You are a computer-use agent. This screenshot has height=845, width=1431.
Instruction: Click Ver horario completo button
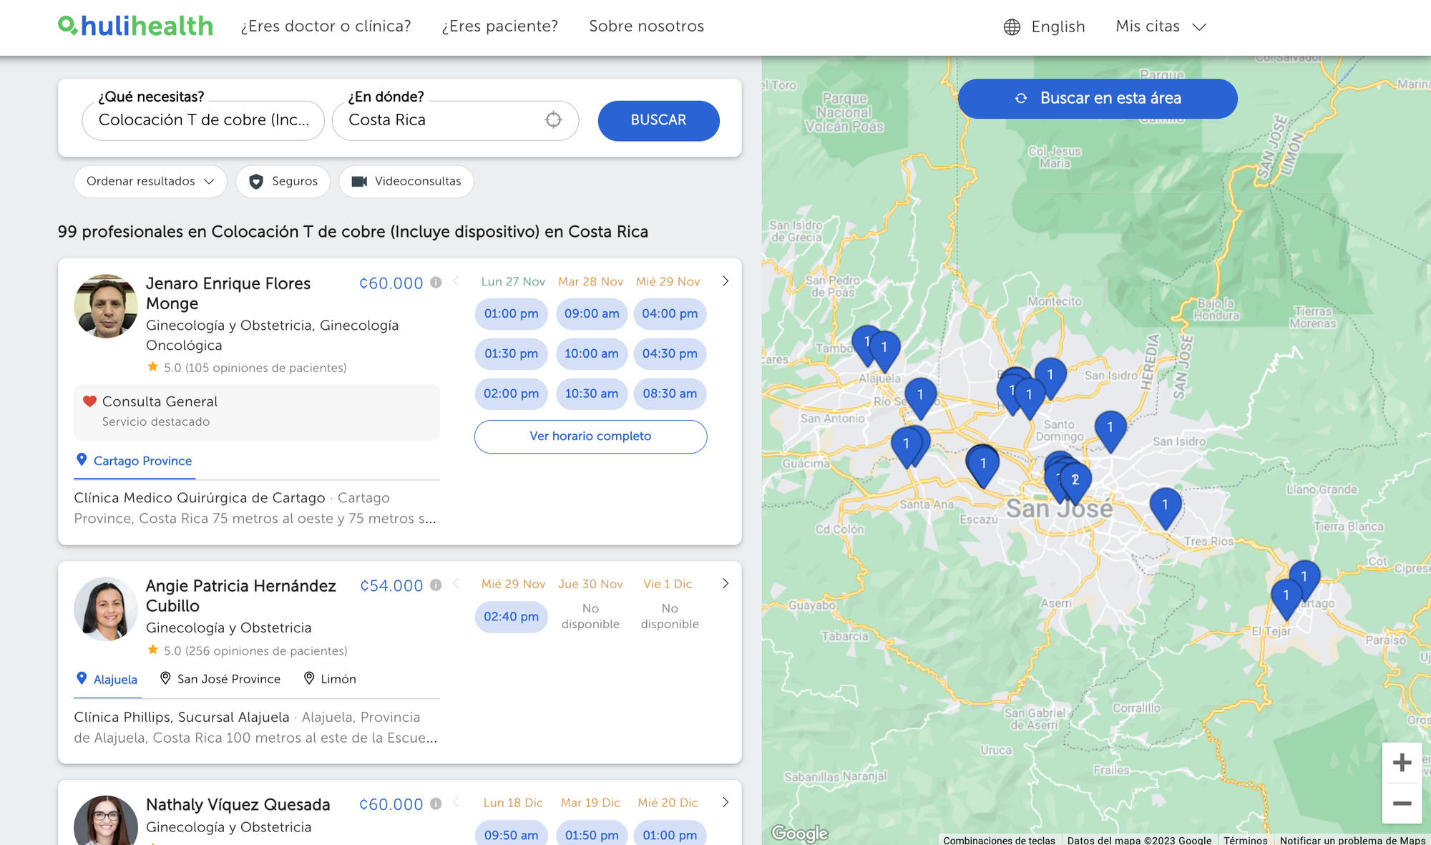[590, 436]
